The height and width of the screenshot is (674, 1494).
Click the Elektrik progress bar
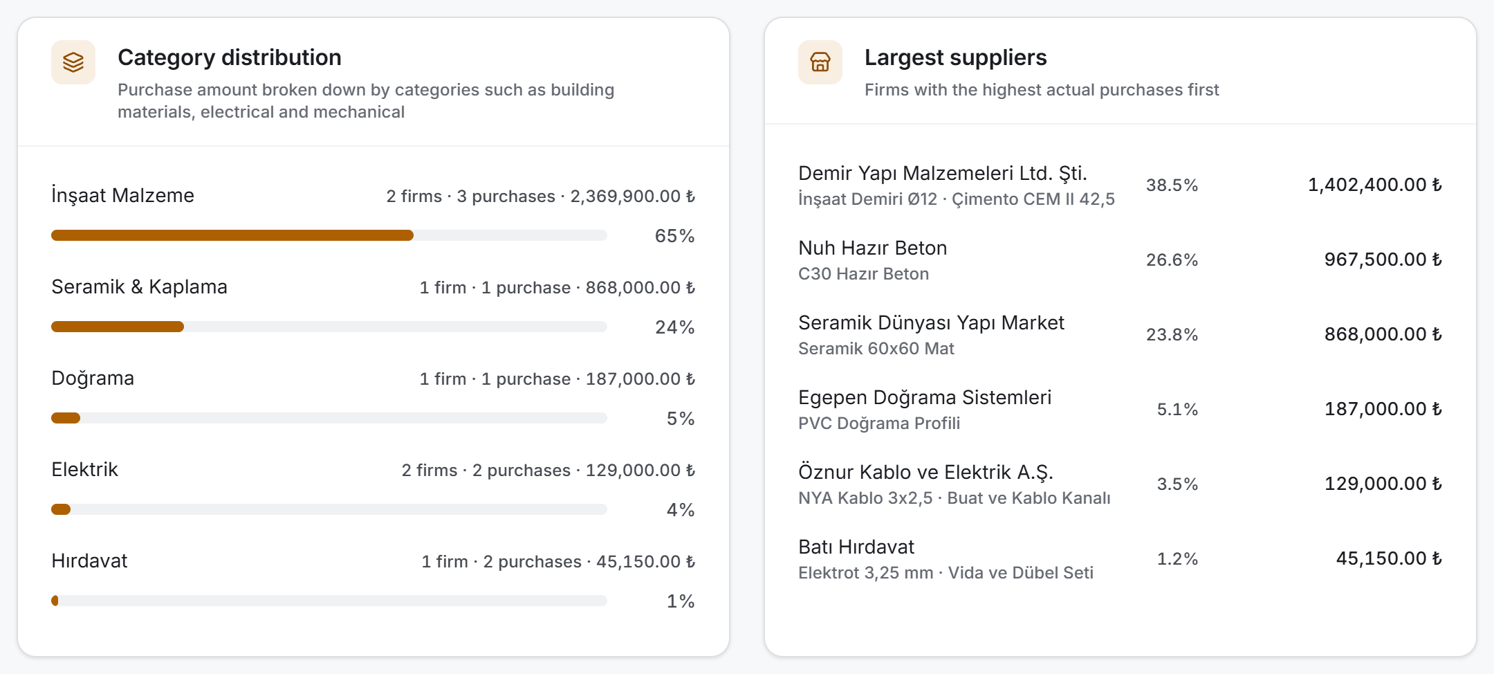329,509
